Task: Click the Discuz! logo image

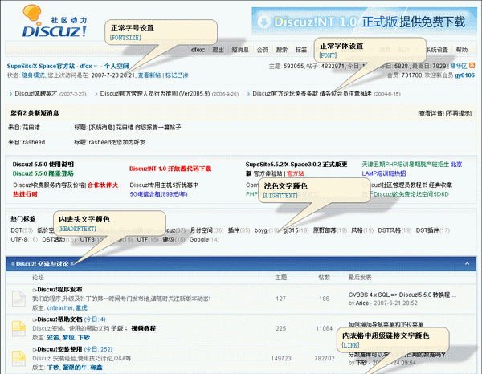Action: coord(55,22)
